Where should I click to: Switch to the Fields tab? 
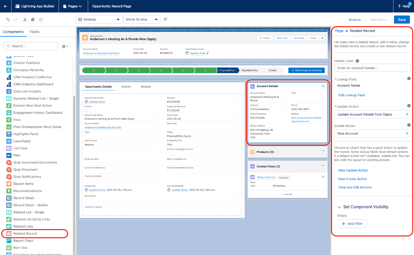(x=34, y=32)
